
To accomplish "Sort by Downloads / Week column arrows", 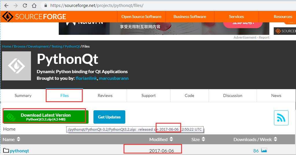I will [x=275, y=139].
